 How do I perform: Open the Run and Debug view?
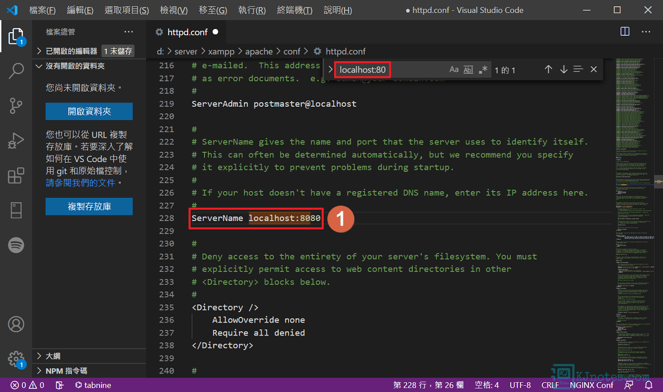tap(16, 140)
